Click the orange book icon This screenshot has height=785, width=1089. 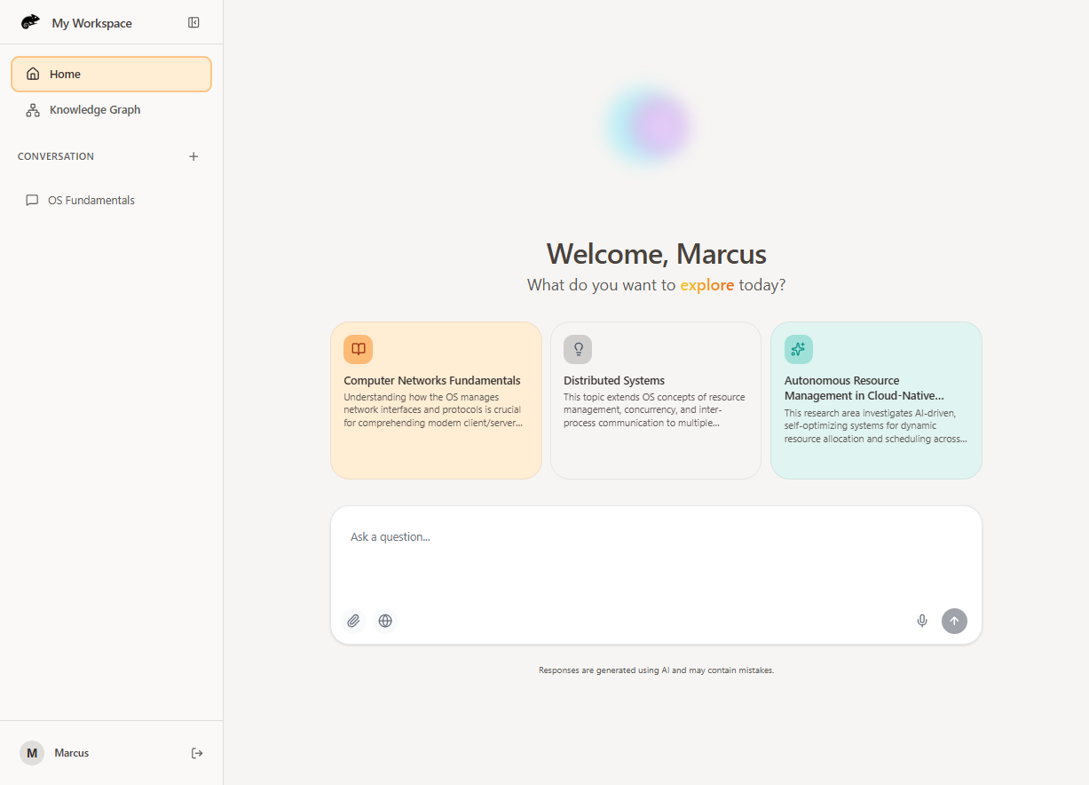click(x=358, y=349)
